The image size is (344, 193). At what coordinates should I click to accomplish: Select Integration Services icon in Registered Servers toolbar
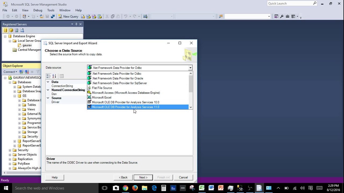pos(22,30)
